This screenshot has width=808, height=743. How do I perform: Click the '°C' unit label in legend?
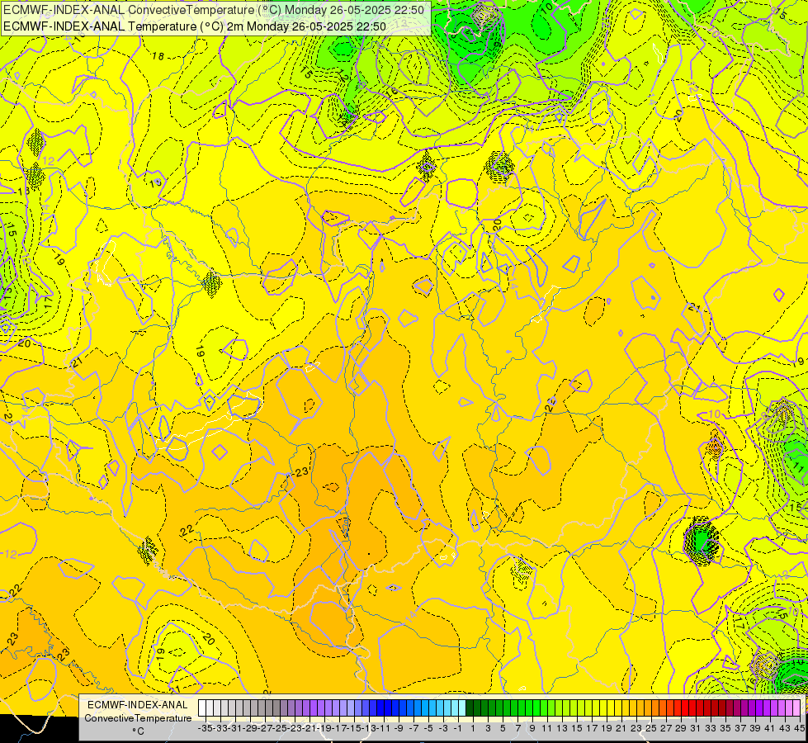coord(138,731)
